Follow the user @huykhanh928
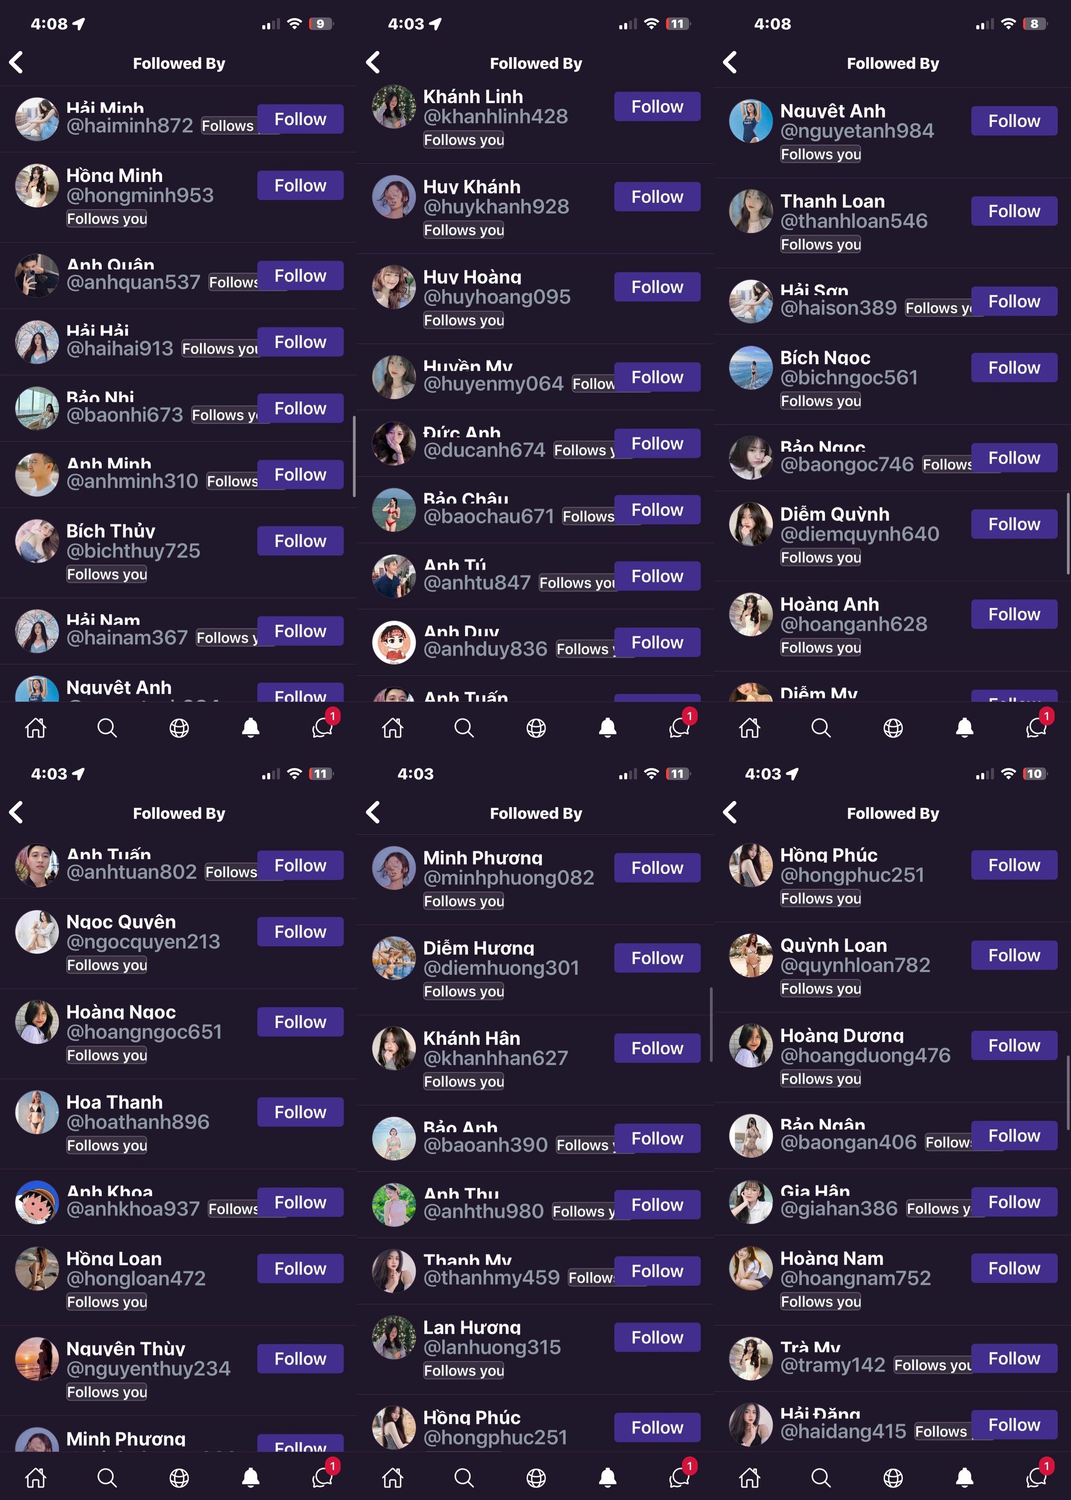Screen dimensions: 1071x1500 [657, 196]
